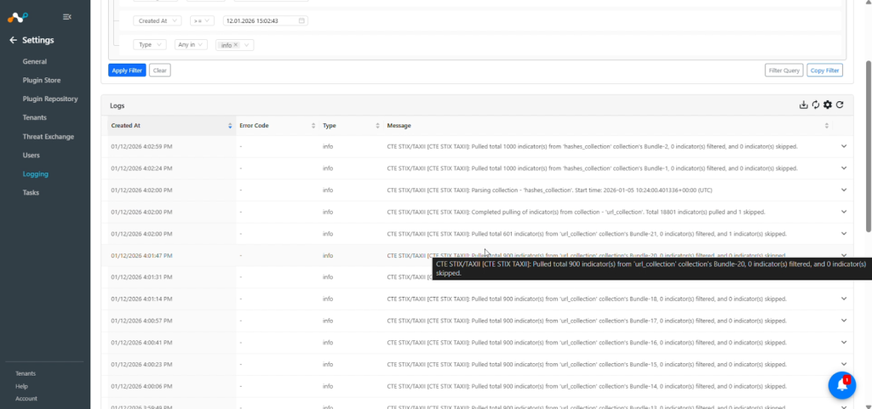The width and height of the screenshot is (872, 409).
Task: Open the 'Type' field dropdown
Action: [150, 45]
